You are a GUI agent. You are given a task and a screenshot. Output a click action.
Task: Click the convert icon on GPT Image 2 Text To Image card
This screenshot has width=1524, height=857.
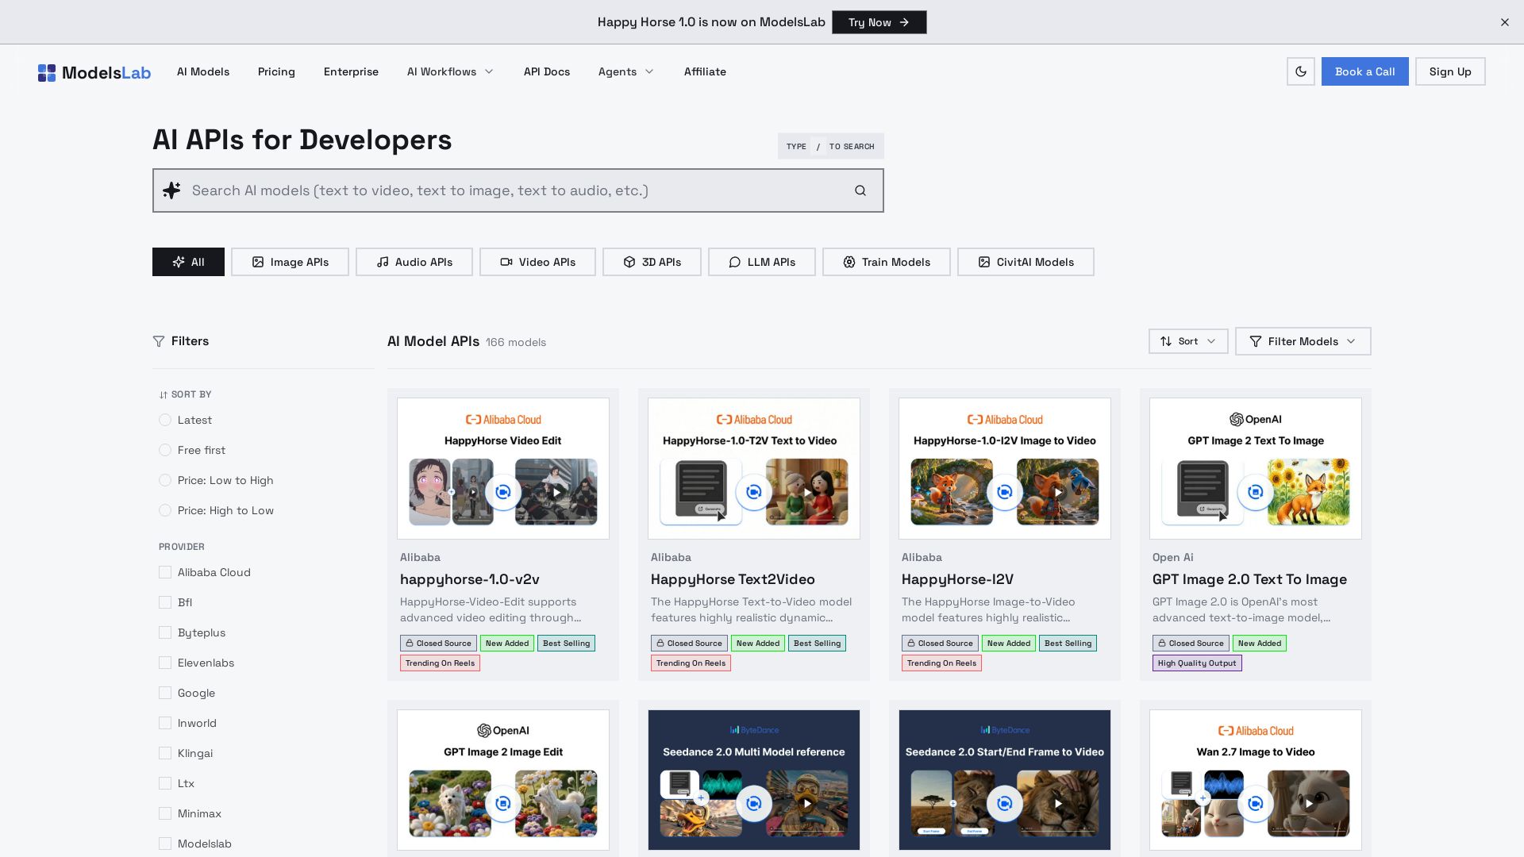click(1256, 492)
